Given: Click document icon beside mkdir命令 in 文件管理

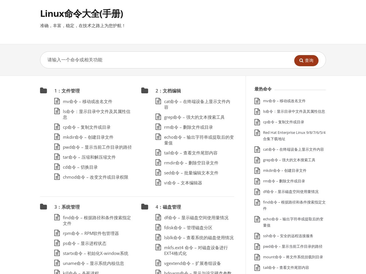Looking at the screenshot, I should click(x=57, y=137).
